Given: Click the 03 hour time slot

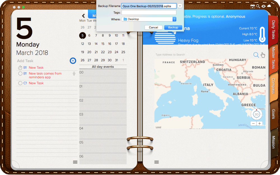Looking at the screenshot, I should coord(103,118).
